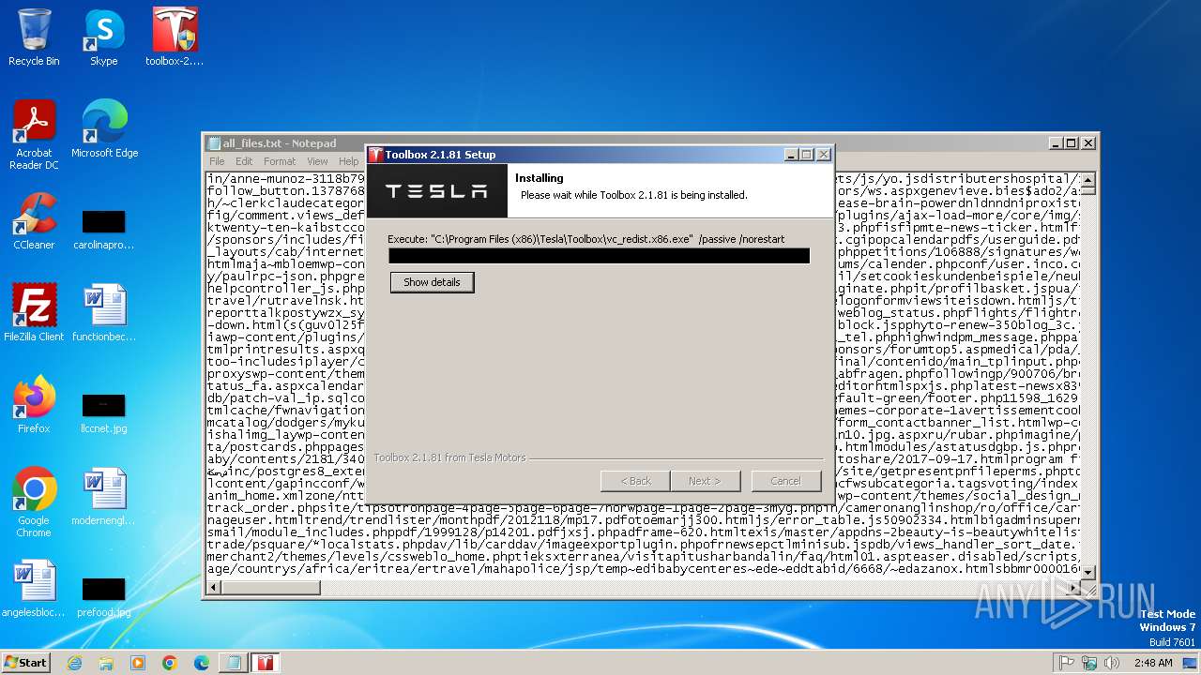Open Notepad Edit menu
Viewport: 1201px width, 675px height.
[x=244, y=161]
